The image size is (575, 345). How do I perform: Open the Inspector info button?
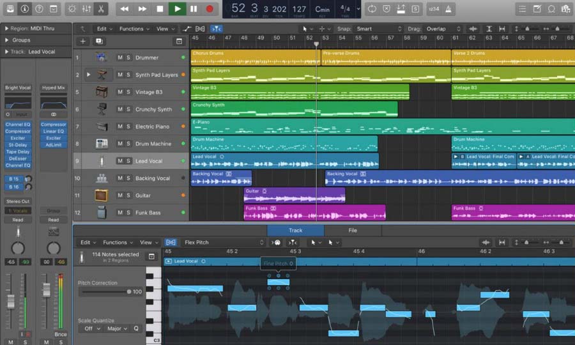[x=25, y=9]
